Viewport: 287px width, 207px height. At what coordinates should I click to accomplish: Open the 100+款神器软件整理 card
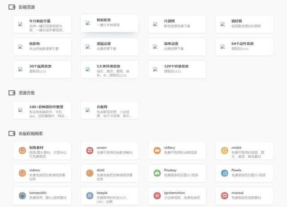tap(42, 110)
